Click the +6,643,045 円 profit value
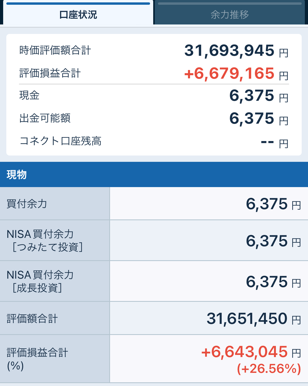The image size is (308, 386). (251, 352)
